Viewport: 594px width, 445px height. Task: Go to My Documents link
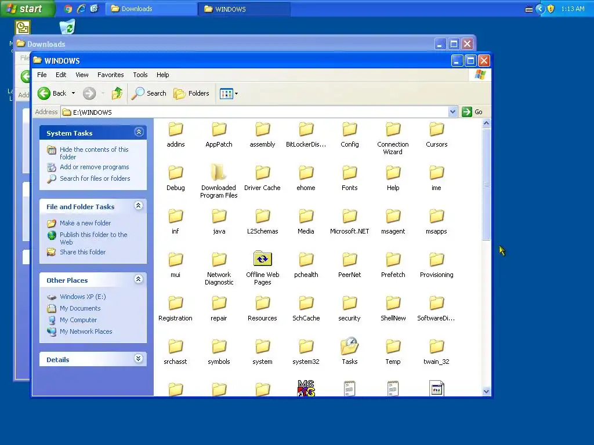coord(80,308)
